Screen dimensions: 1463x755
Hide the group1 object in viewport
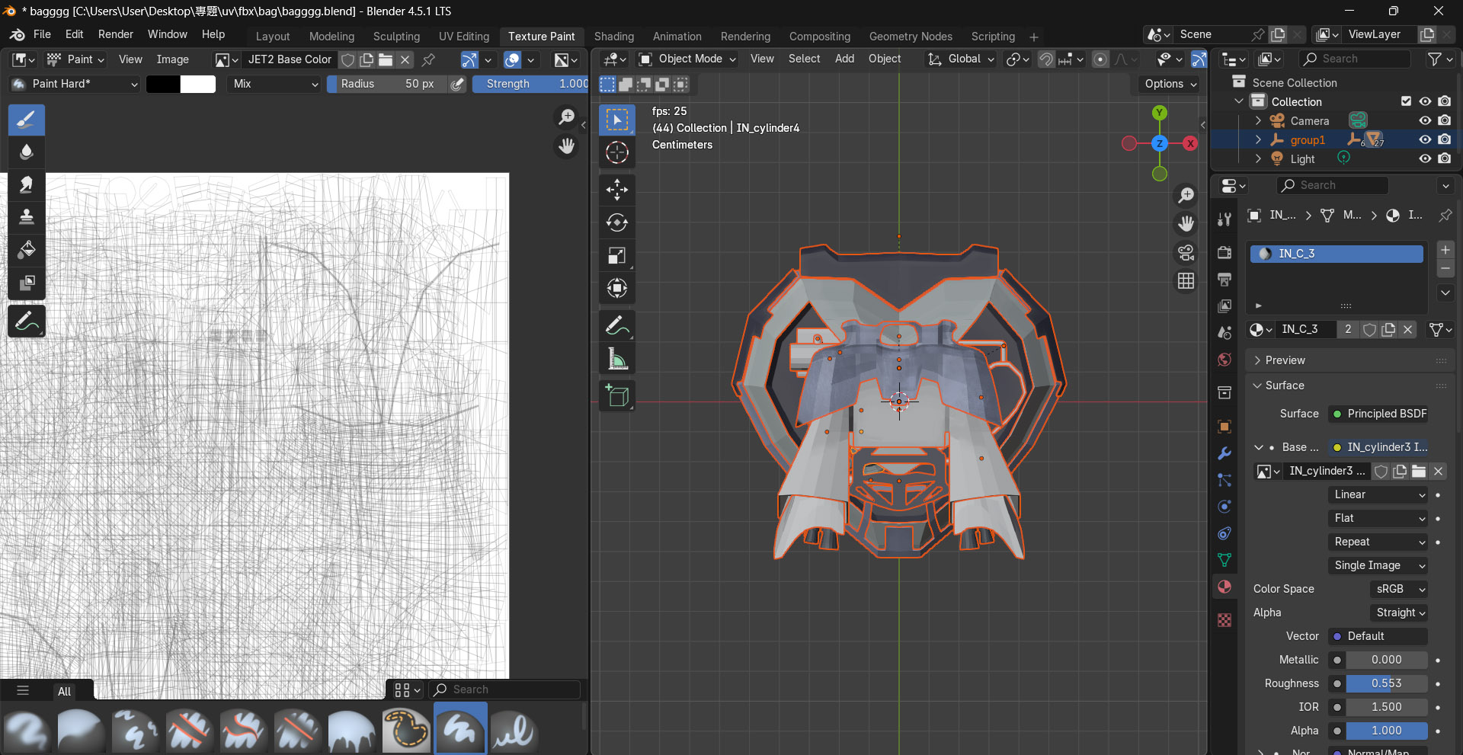click(1425, 139)
